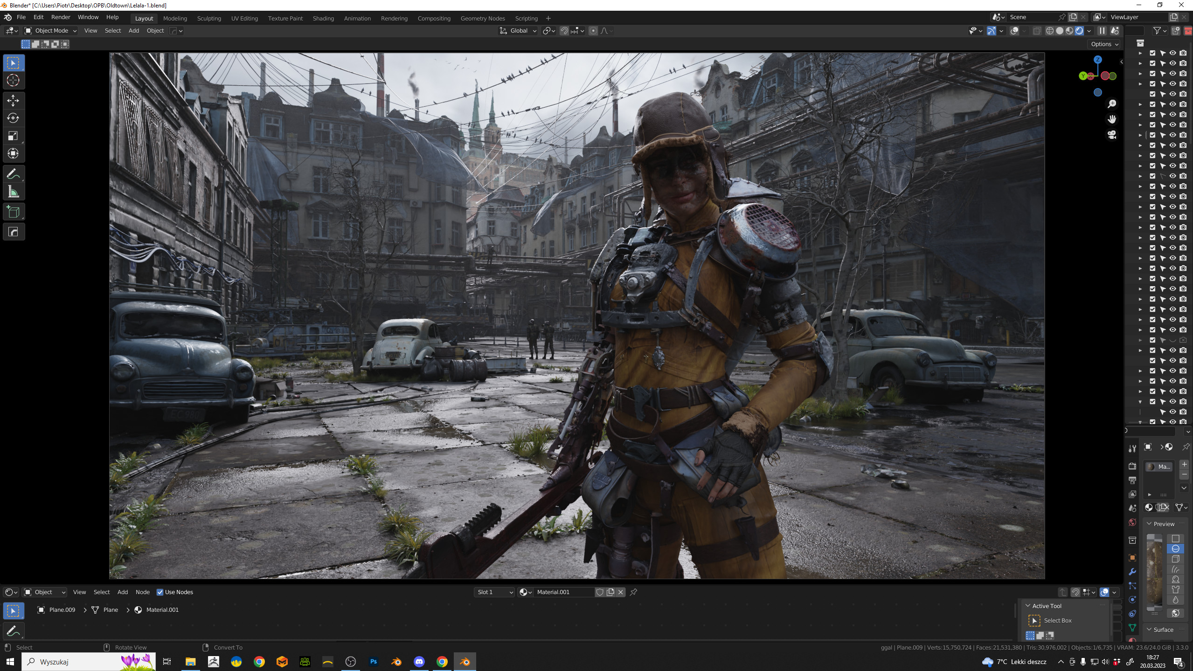The image size is (1193, 671).
Task: Switch to Rendered viewport shading
Action: [1079, 31]
